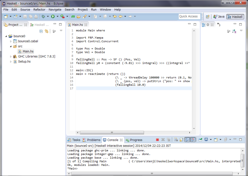Click the Console horizontal scrollbar thumb

pyautogui.click(x=152, y=174)
